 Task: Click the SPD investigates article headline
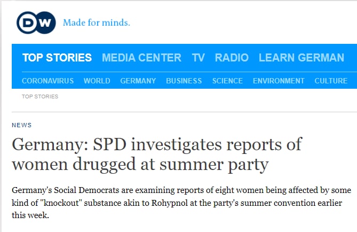pos(156,154)
